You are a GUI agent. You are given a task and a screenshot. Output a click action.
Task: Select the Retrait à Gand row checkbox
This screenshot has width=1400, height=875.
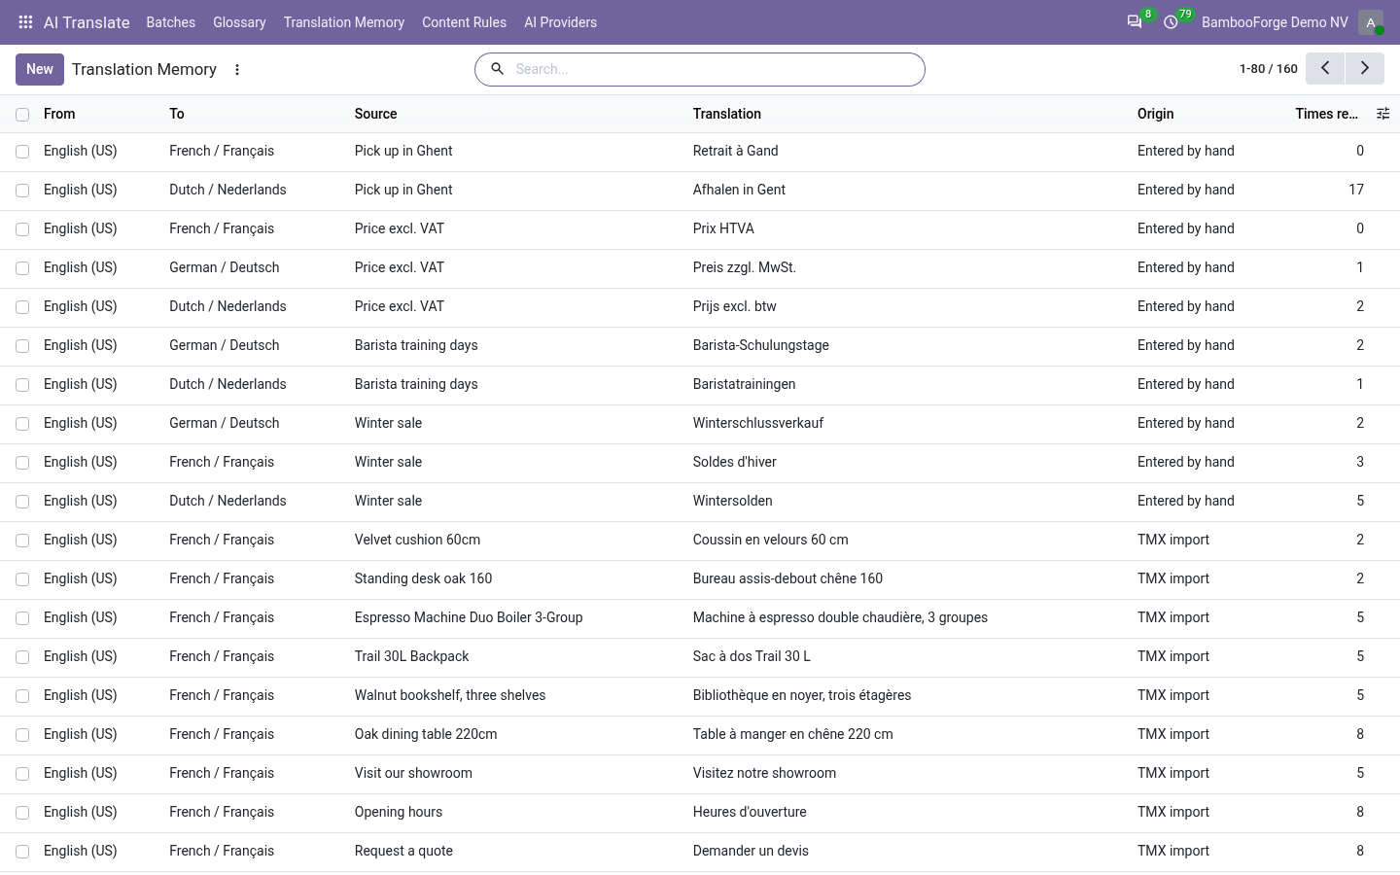click(22, 152)
